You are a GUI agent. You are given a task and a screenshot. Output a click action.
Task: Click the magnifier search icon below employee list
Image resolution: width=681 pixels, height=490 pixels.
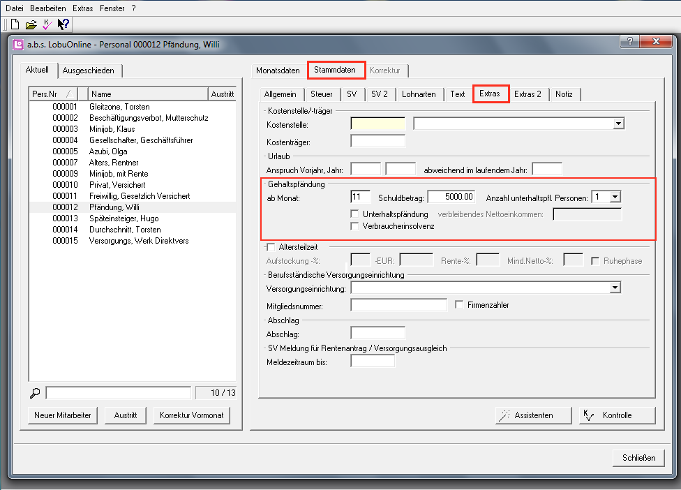pyautogui.click(x=36, y=393)
